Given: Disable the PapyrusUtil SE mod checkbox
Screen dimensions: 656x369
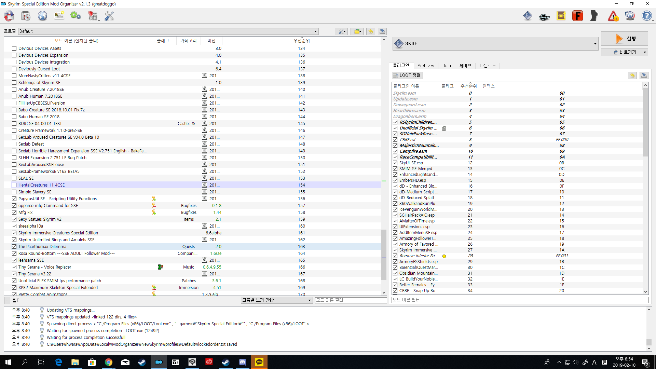Looking at the screenshot, I should click(x=14, y=199).
